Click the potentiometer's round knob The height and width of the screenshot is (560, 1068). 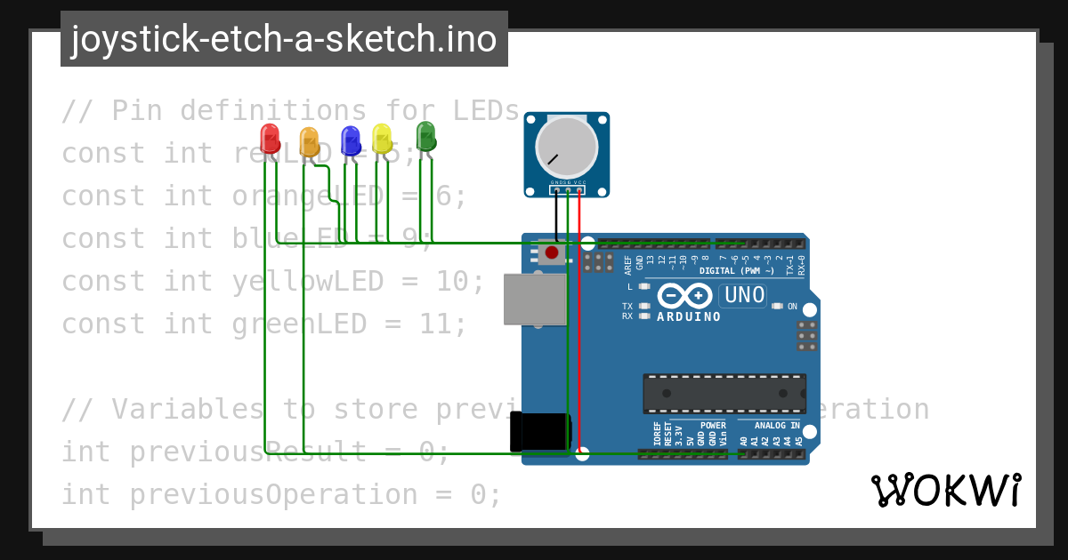pyautogui.click(x=567, y=148)
